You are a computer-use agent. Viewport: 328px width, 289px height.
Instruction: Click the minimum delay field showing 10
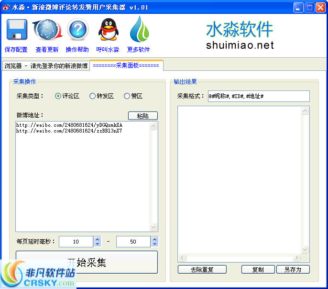click(x=76, y=242)
